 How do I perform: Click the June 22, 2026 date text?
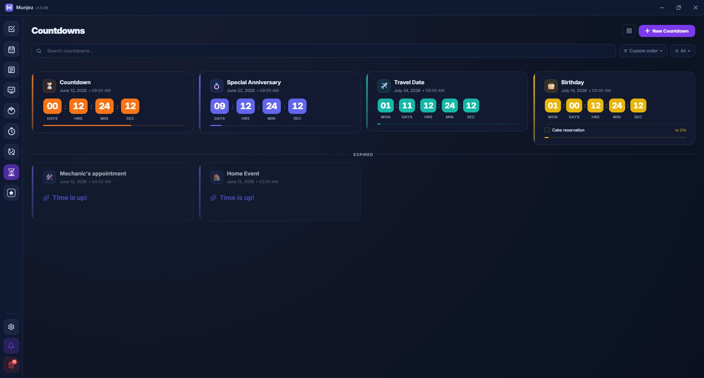241,90
